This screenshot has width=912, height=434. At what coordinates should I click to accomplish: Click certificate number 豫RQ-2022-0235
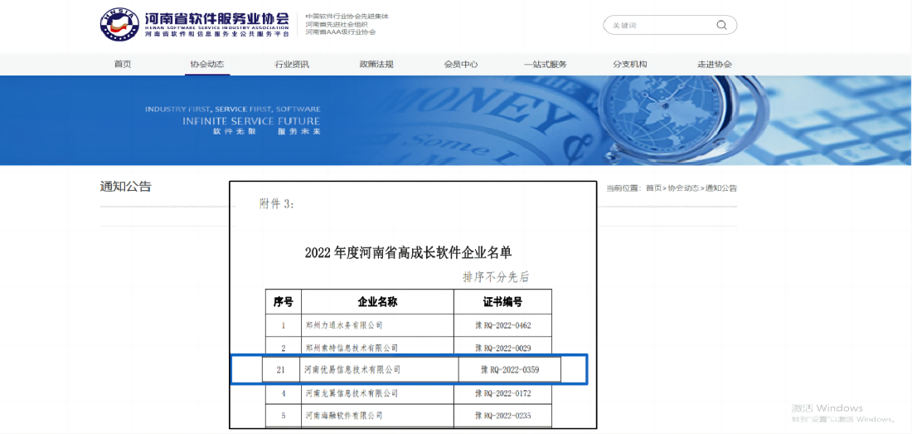pos(503,416)
